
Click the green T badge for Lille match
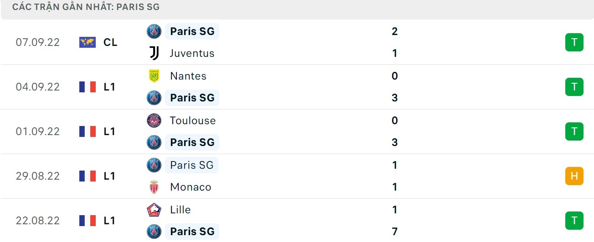(574, 221)
